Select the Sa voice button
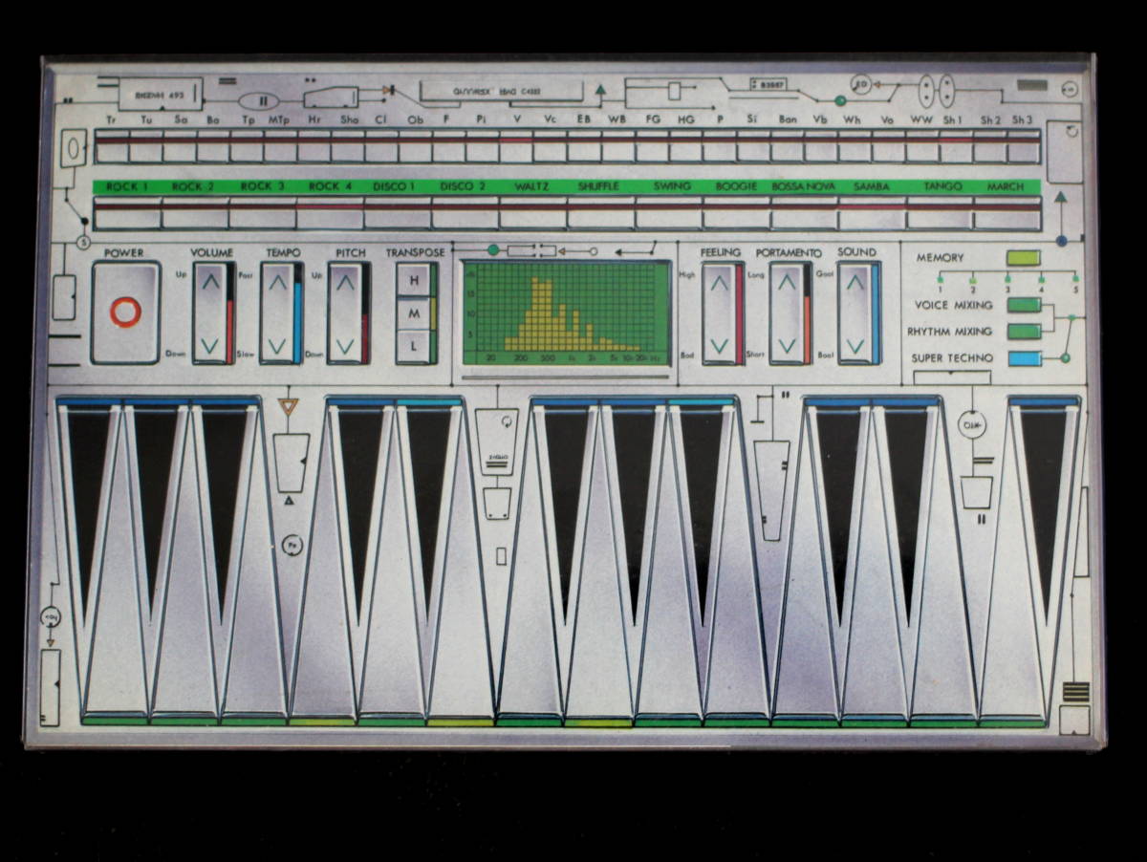This screenshot has width=1147, height=862. click(x=180, y=146)
